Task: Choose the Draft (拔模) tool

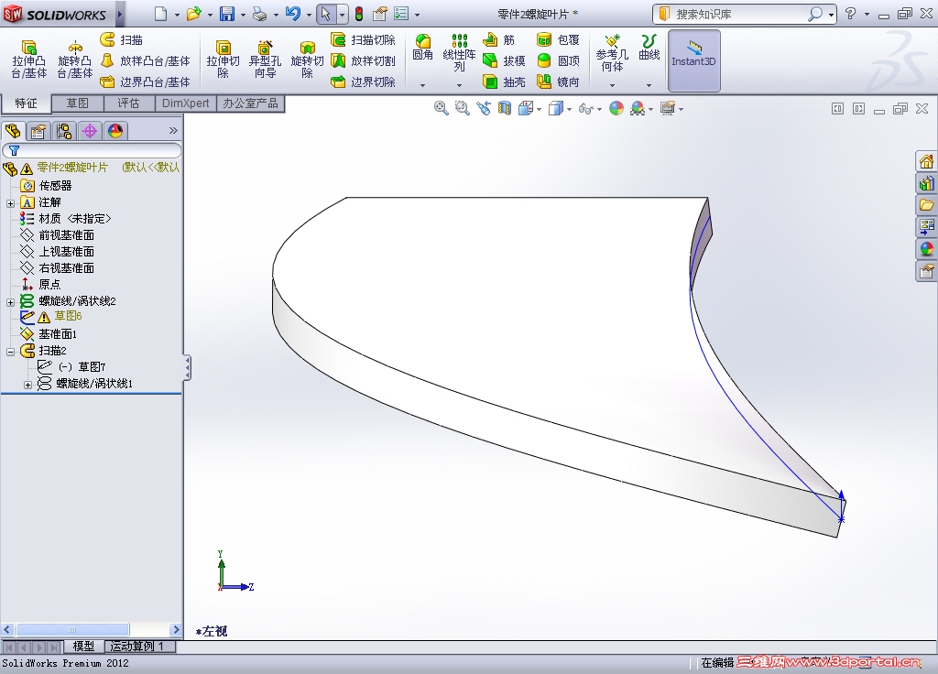Action: 504,61
